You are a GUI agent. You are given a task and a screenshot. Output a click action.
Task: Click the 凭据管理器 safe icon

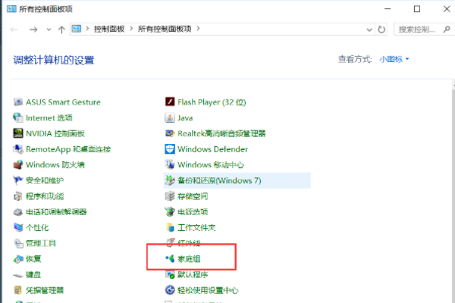click(x=18, y=290)
